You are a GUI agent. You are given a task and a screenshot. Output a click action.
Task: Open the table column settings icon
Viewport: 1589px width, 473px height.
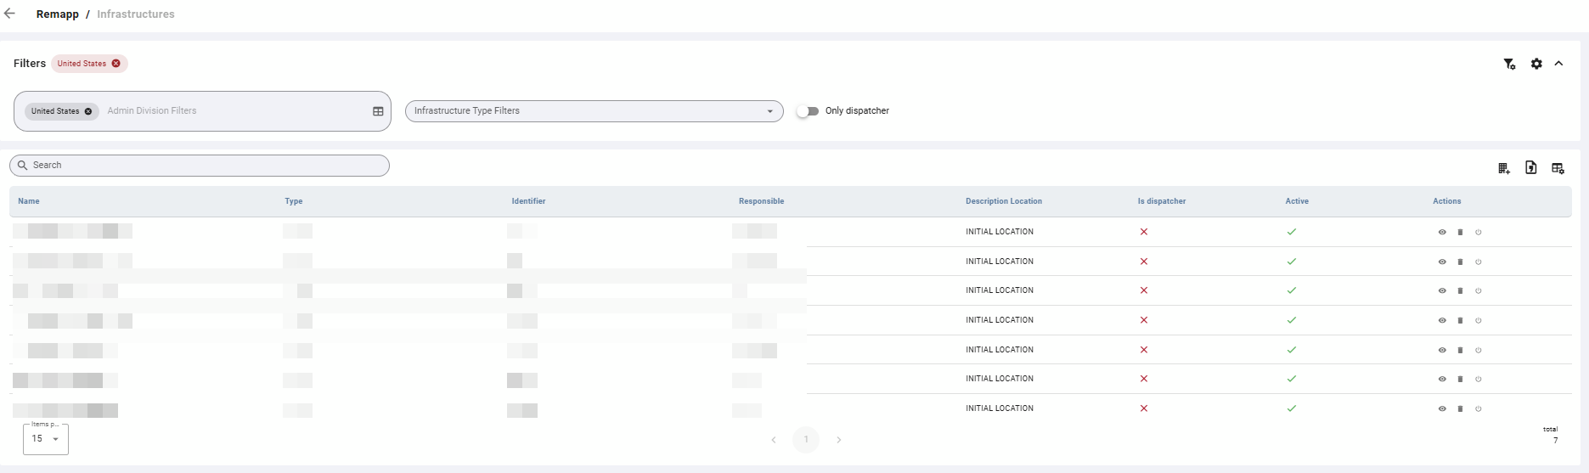[x=1558, y=168]
